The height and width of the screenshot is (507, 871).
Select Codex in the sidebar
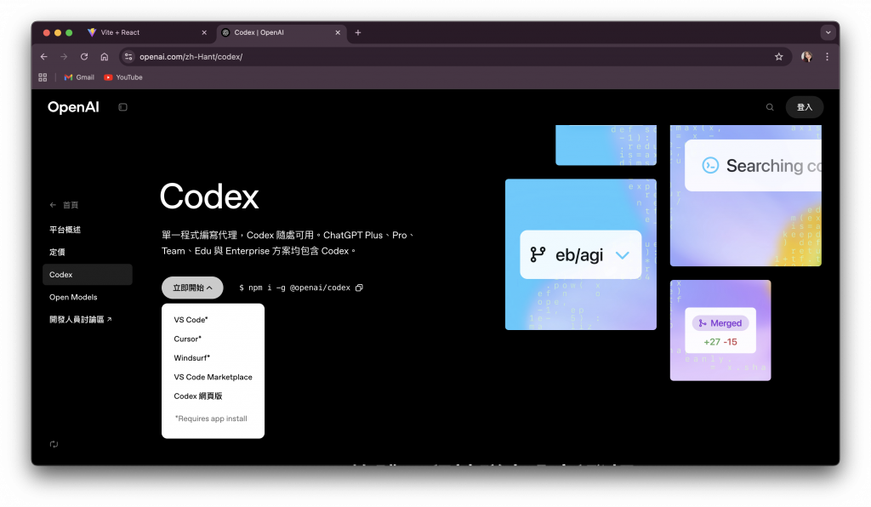(x=88, y=274)
